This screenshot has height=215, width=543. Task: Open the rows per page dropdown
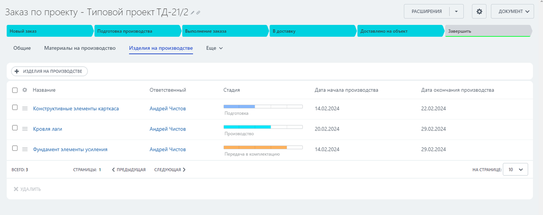(x=515, y=170)
